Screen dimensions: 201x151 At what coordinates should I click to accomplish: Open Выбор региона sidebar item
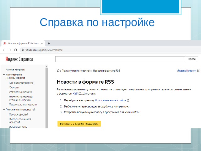pos(18,127)
